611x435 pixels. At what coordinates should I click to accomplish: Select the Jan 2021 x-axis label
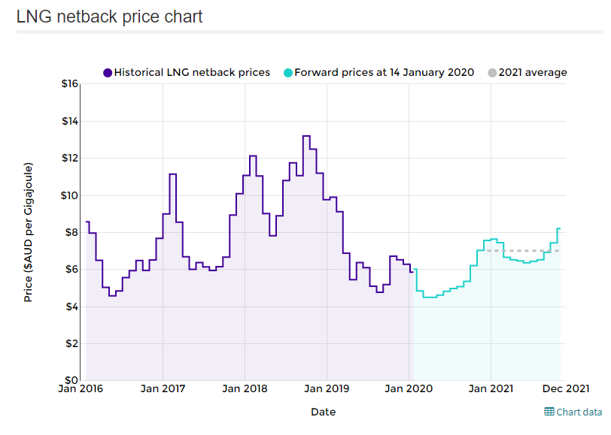click(491, 388)
